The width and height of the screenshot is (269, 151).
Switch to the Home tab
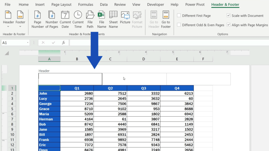[x=24, y=4]
